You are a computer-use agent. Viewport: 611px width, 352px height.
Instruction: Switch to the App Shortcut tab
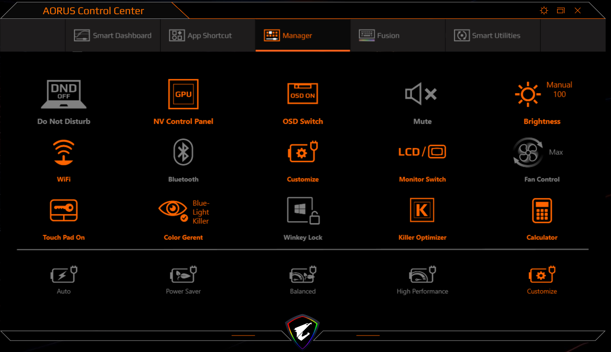pos(208,35)
